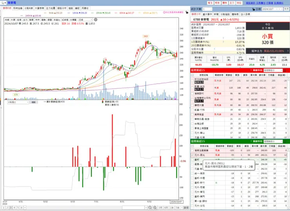This screenshot has width=290, height=211.
Task: Set chart range to 3月
Action: 160,208
